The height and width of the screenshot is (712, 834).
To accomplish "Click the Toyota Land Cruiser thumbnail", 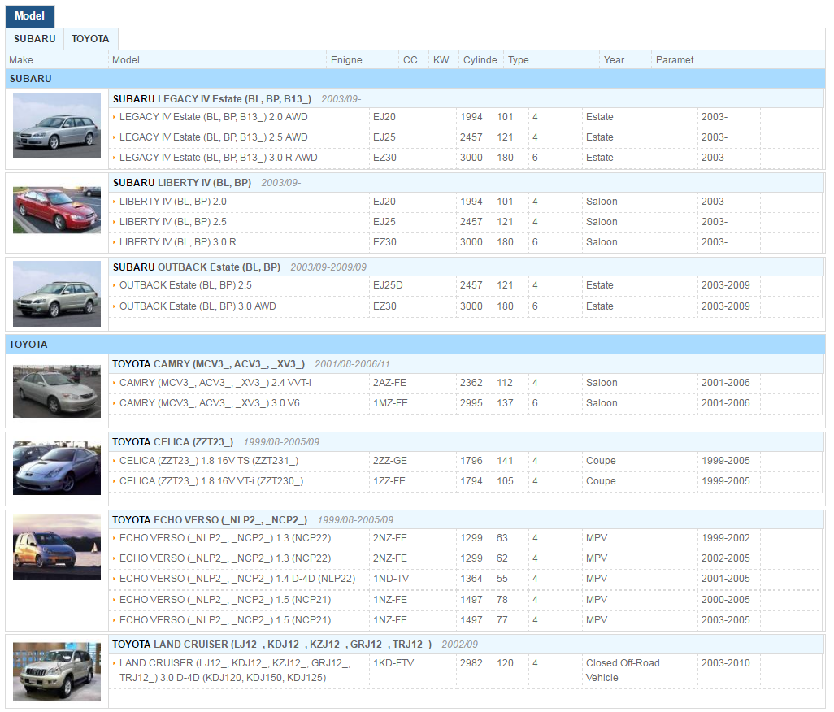I will [57, 671].
